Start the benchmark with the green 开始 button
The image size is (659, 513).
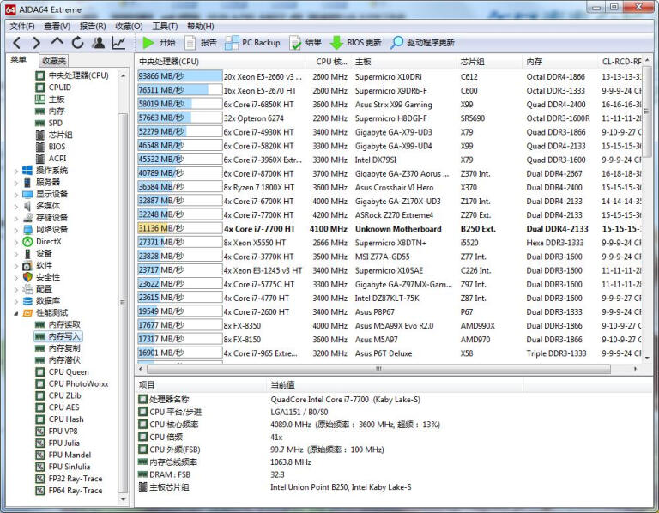pyautogui.click(x=159, y=42)
